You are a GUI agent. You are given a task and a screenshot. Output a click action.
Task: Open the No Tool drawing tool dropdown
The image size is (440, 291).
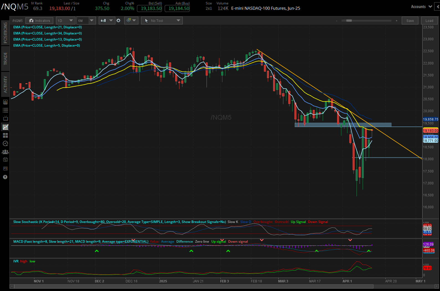(162, 21)
